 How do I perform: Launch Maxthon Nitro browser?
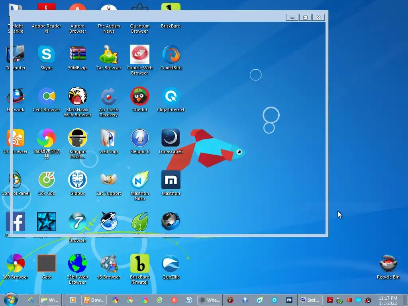point(140,186)
